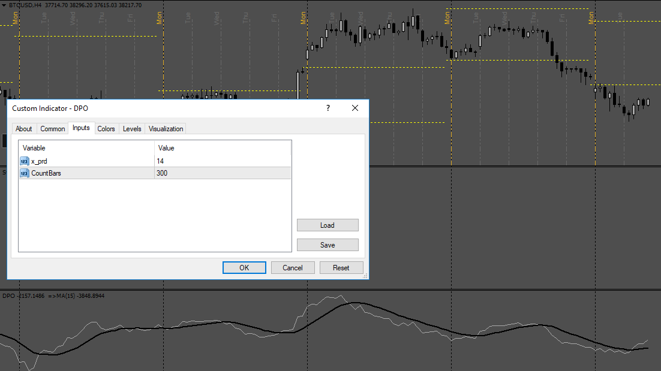Click the CountBars variable icon
The image size is (661, 371).
pos(25,173)
